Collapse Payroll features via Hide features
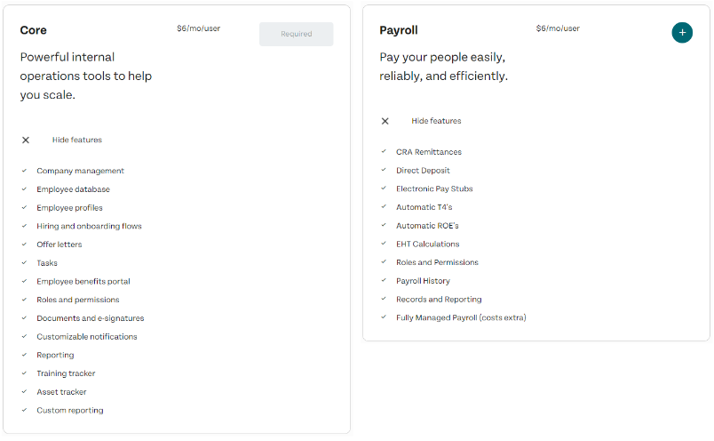Image resolution: width=714 pixels, height=441 pixels. [436, 122]
